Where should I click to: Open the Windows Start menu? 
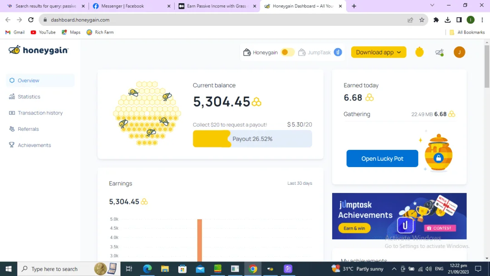9,269
